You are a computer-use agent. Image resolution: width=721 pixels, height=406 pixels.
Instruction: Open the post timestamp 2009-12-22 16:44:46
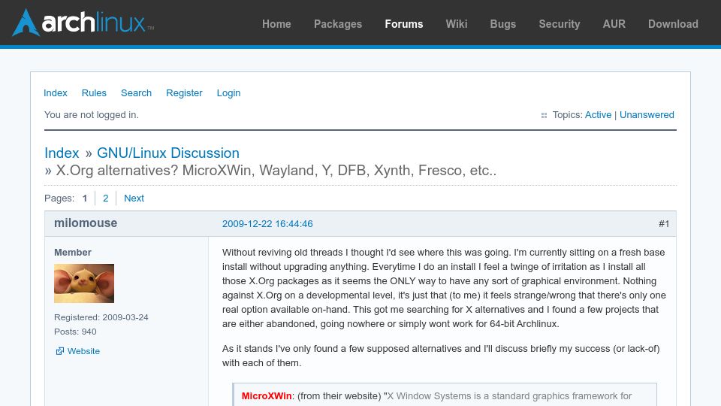click(x=267, y=224)
